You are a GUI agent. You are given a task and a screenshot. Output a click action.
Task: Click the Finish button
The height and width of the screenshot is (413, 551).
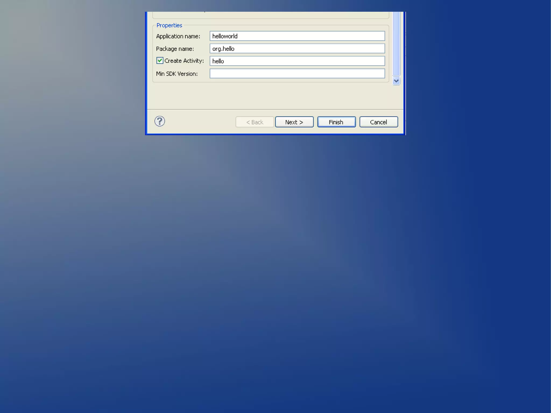tap(336, 122)
